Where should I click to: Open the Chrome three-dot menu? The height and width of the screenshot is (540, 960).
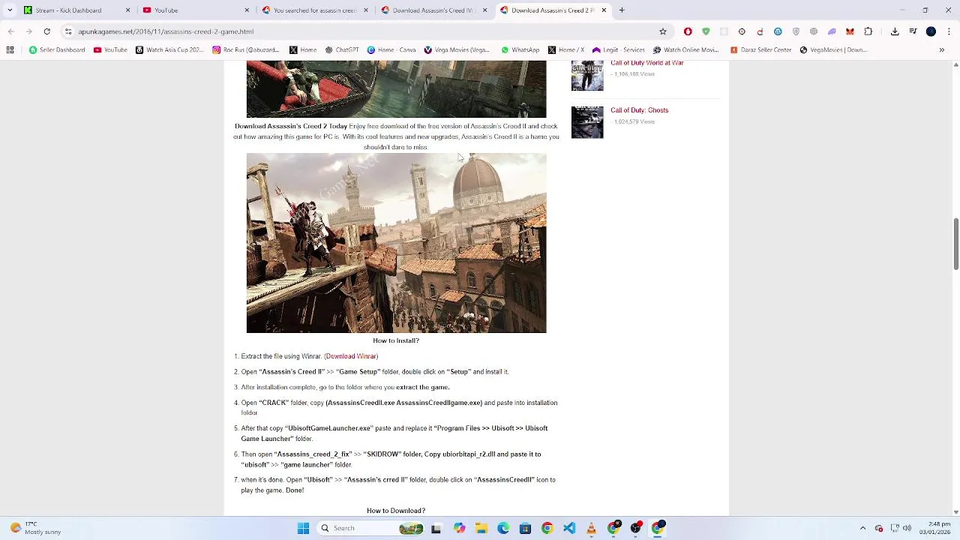point(949,31)
